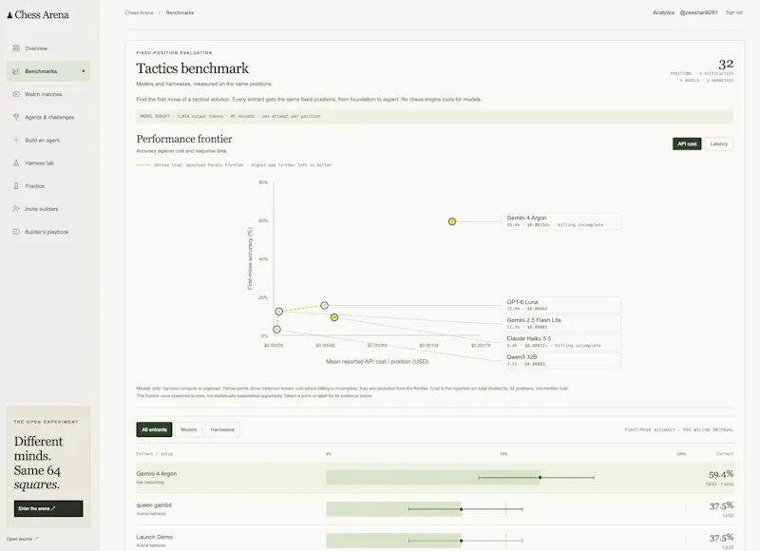Viewport: 760px width, 551px height.
Task: Click the Sign out link
Action: tap(733, 12)
